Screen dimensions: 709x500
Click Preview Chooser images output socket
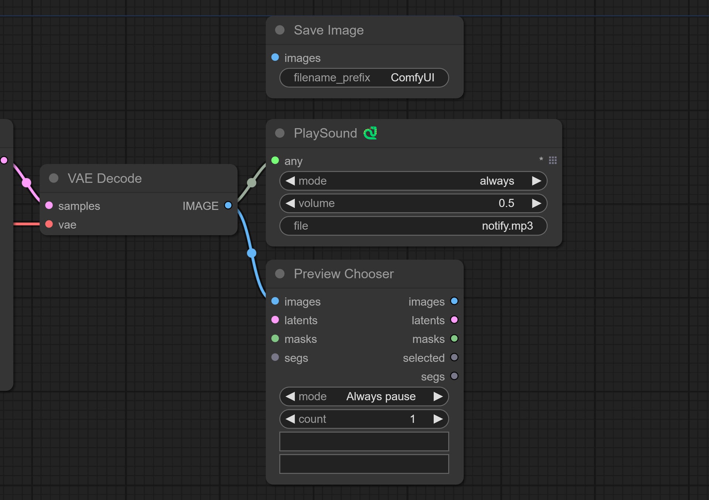(x=454, y=301)
